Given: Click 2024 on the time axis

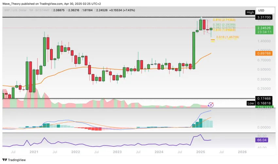Looking at the screenshot, I should [159, 152].
